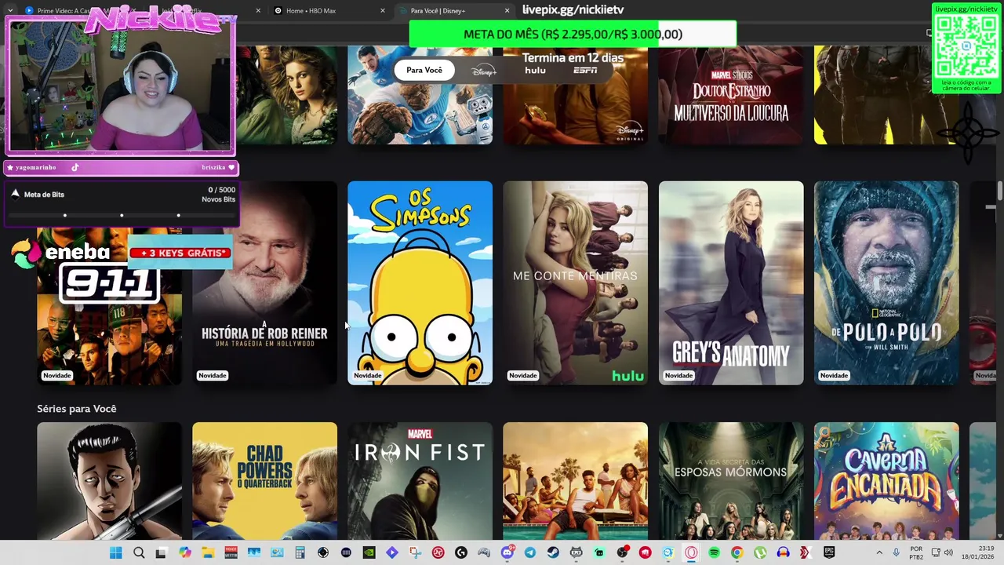The image size is (1004, 565).
Task: Open the volume control in the system tray
Action: pyautogui.click(x=948, y=552)
